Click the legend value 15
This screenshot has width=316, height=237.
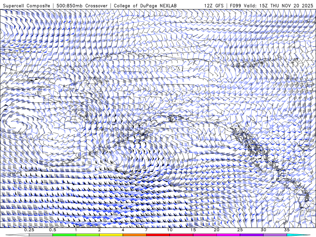click(x=193, y=230)
